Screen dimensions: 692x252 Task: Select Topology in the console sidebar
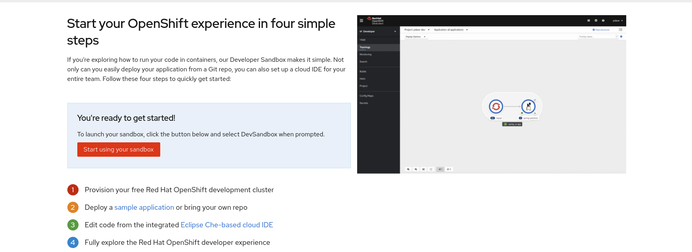pyautogui.click(x=365, y=47)
